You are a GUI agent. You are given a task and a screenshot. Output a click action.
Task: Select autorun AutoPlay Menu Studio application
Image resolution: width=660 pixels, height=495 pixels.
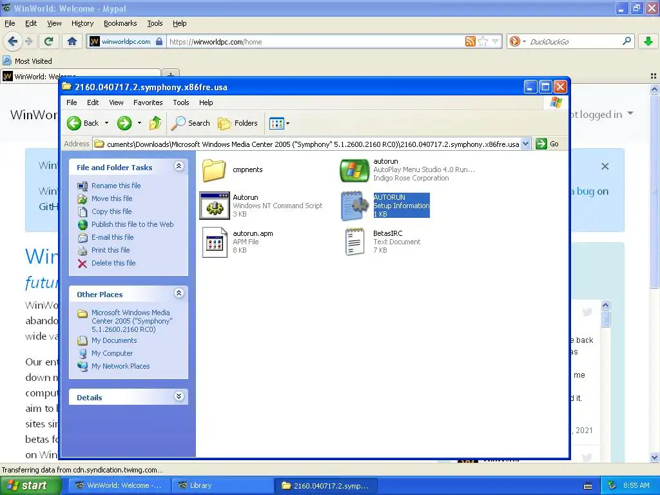407,170
